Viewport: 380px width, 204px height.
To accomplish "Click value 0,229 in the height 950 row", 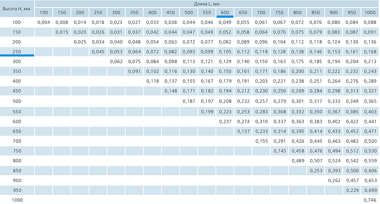I will 352,191.
